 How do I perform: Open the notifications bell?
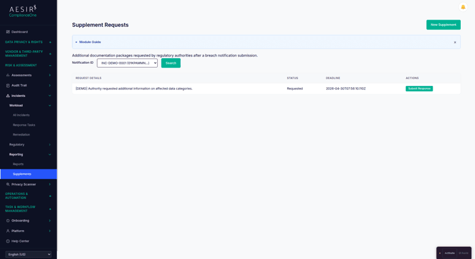coord(463,7)
